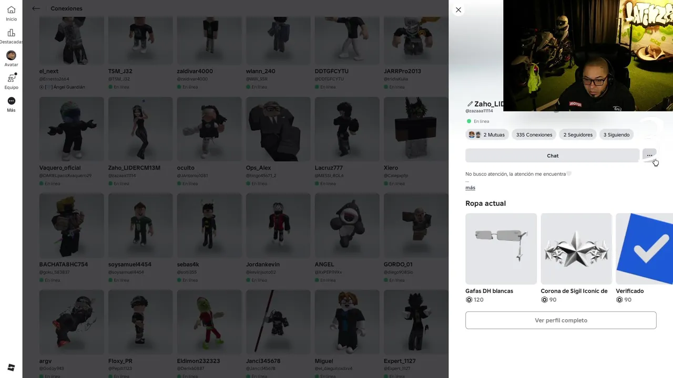Click the Miguel username text

coord(324,361)
